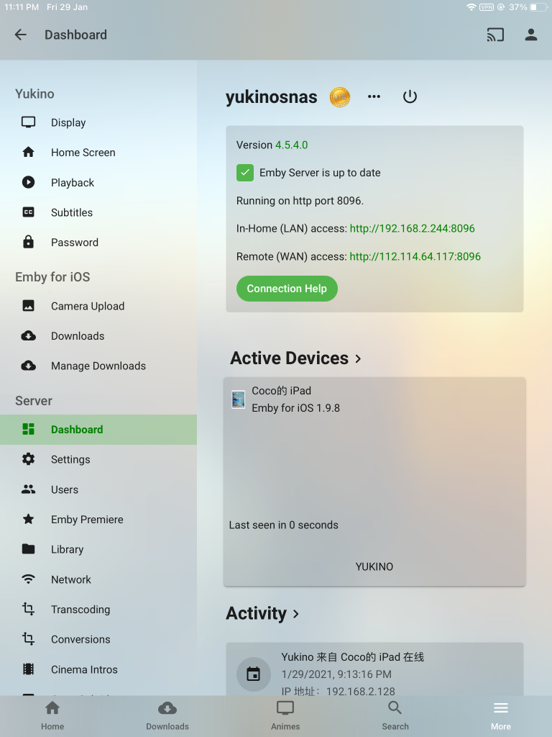Switch to the Animes tab
The image size is (552, 737).
tap(285, 716)
